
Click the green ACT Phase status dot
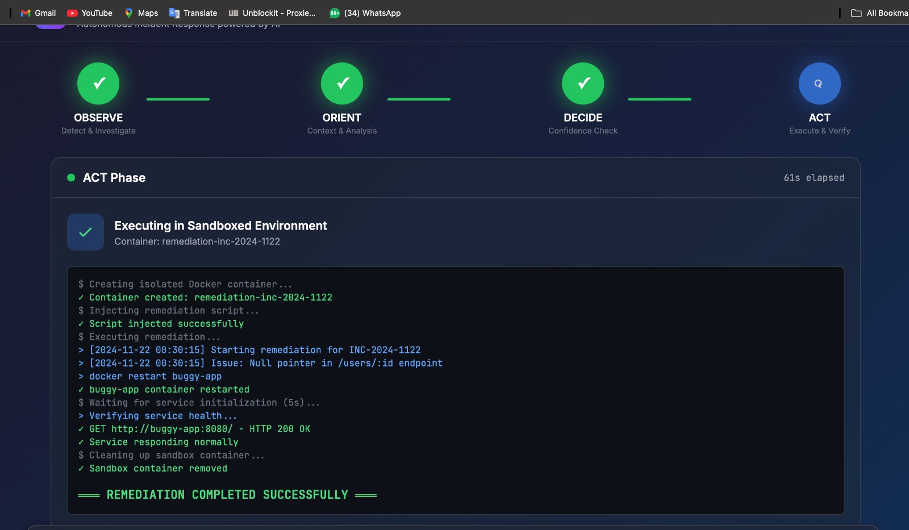point(71,177)
